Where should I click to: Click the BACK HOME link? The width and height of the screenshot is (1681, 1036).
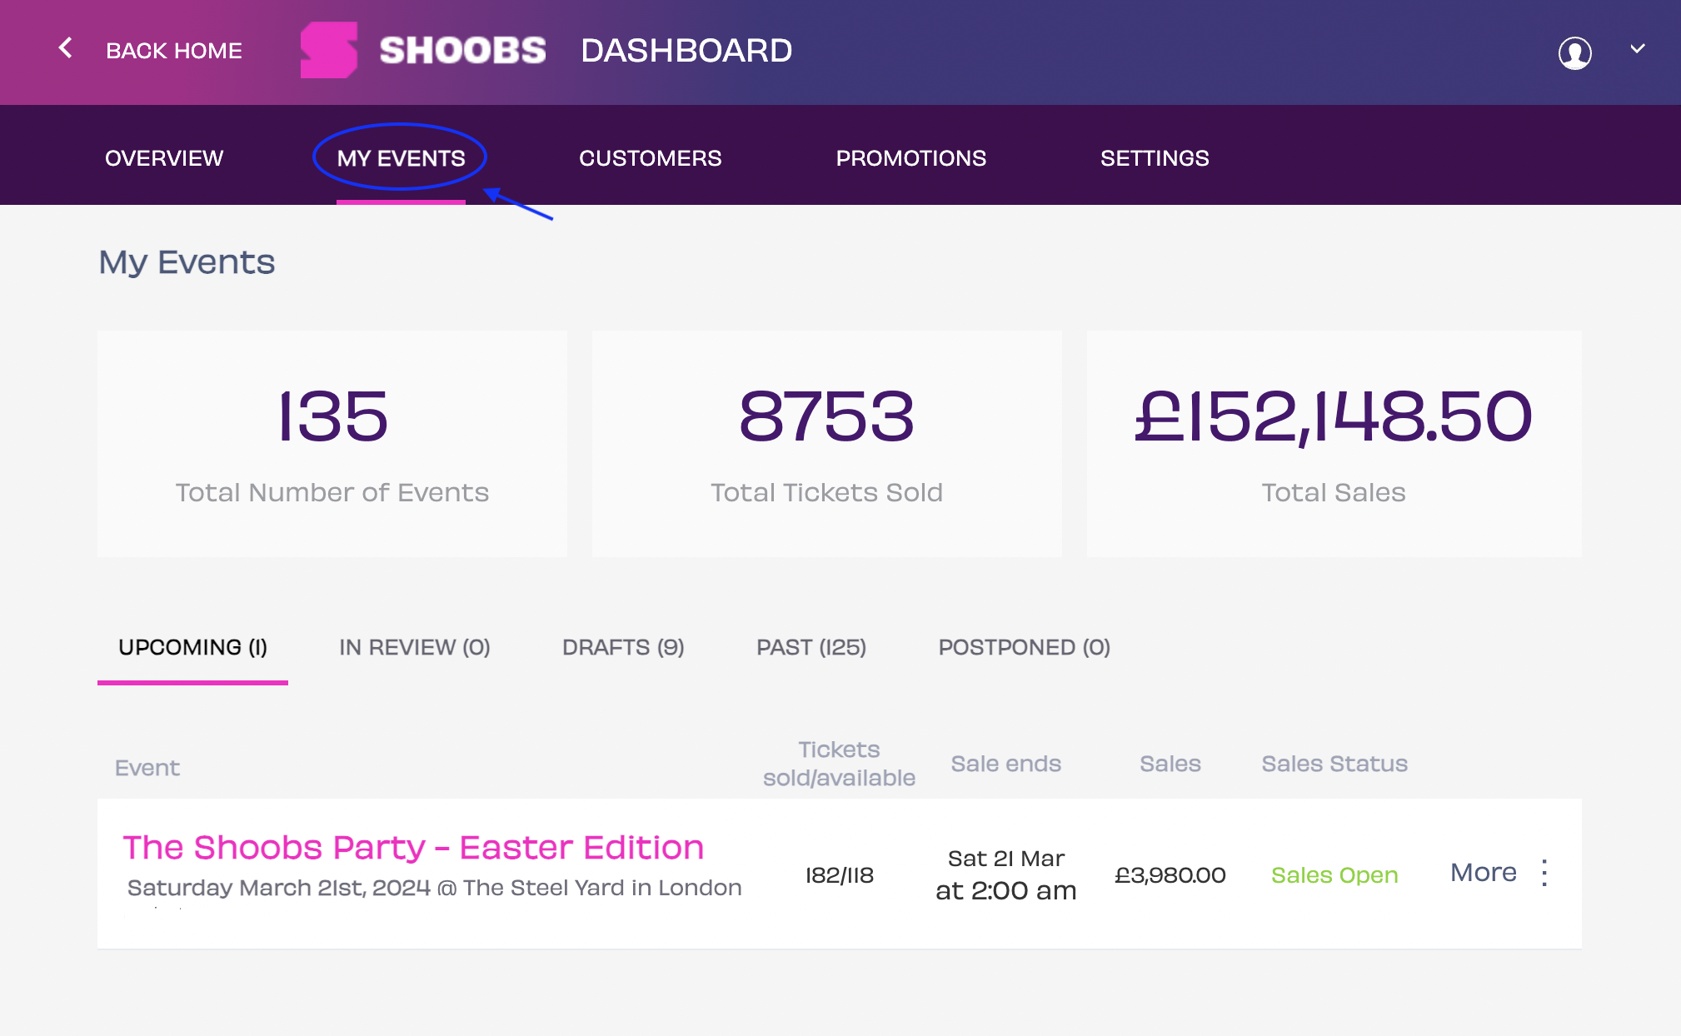click(174, 51)
